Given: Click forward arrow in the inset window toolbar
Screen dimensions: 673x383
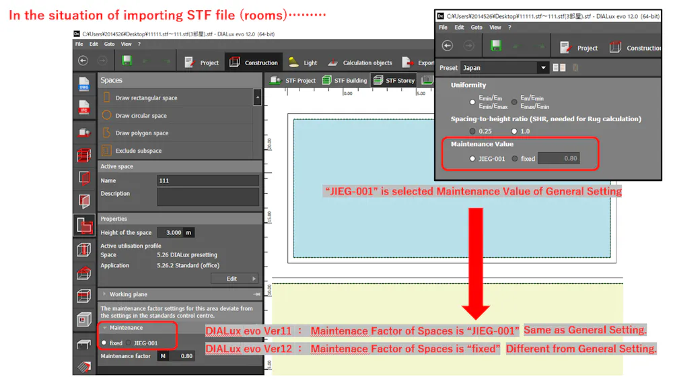Looking at the screenshot, I should (x=468, y=46).
